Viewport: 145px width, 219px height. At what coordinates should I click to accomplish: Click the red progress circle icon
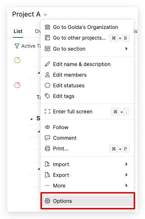click(x=17, y=85)
